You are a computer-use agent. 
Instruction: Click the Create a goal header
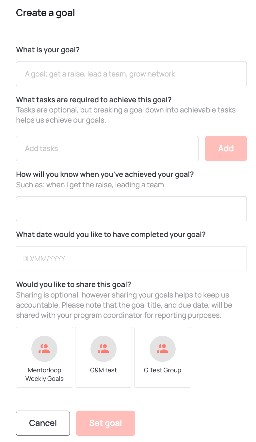coord(45,13)
